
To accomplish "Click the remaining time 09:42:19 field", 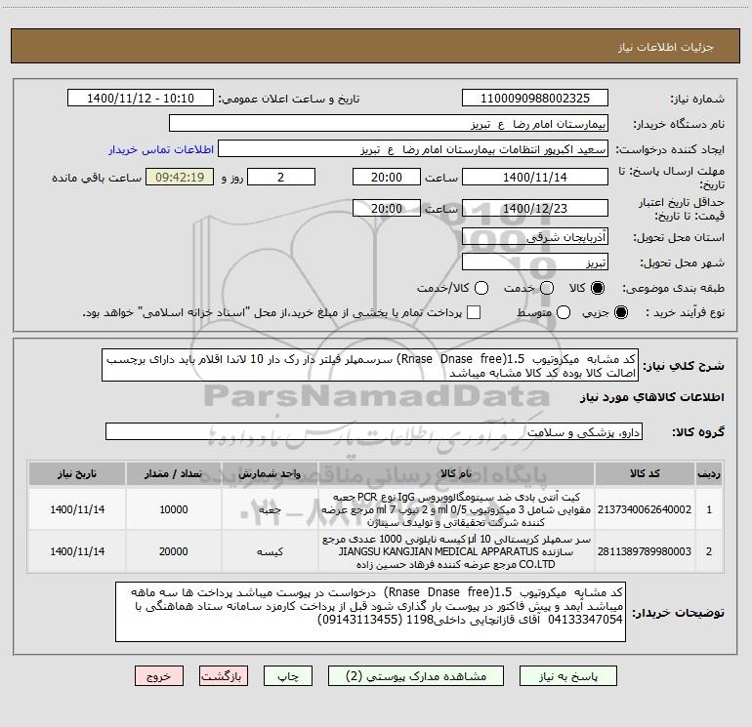I will coord(180,177).
